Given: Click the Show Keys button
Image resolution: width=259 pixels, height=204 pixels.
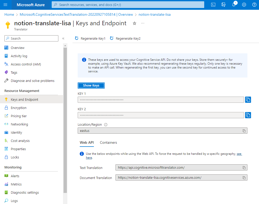Looking at the screenshot, I should (x=91, y=85).
